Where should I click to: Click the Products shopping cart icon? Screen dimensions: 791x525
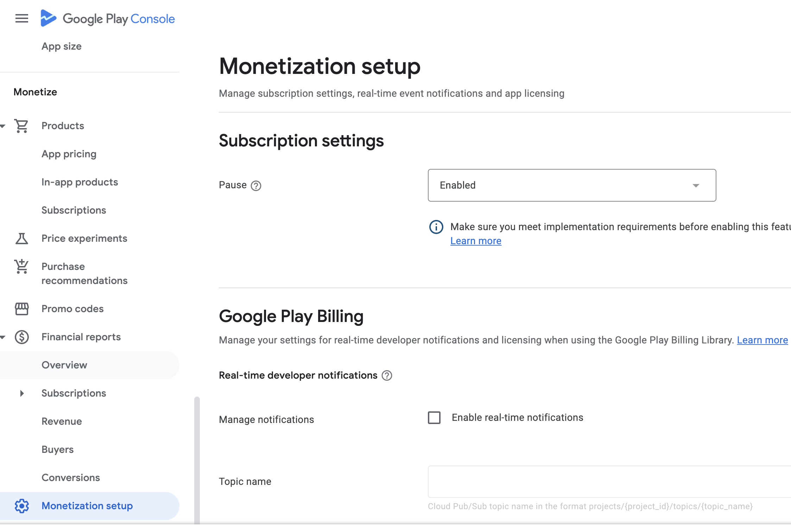[x=21, y=126]
